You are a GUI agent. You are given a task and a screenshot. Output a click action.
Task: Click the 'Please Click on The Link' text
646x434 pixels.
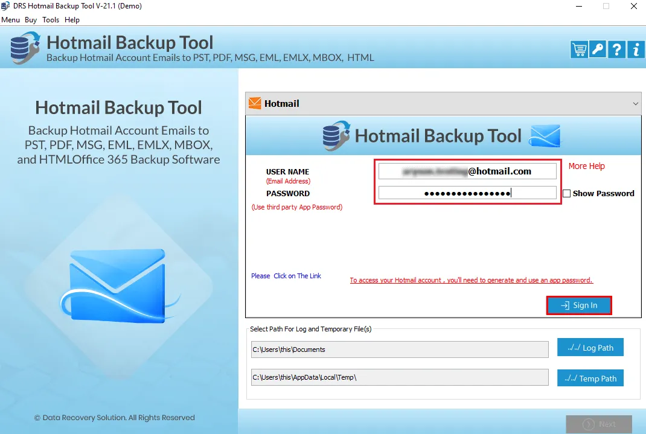[x=286, y=276]
